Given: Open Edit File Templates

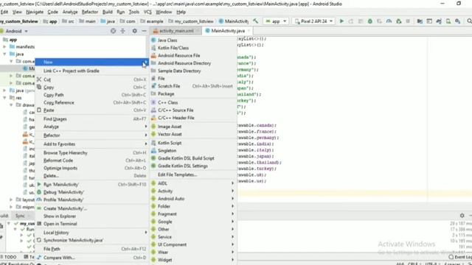Looking at the screenshot, I should point(193,174).
